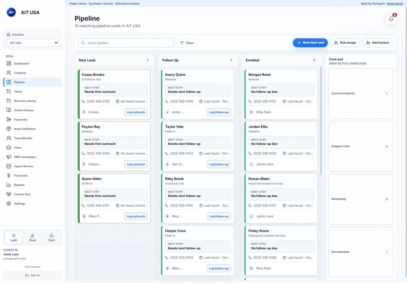Click the SMS Campaigns megaphone icon

click(x=9, y=157)
